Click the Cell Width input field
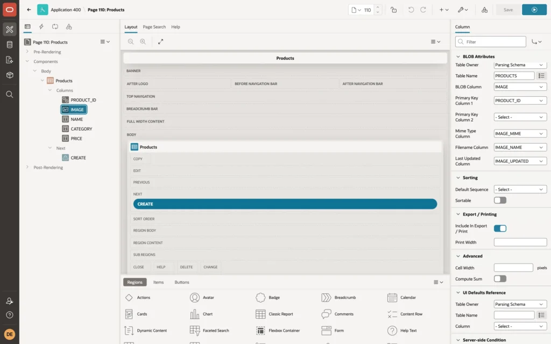 [x=513, y=268]
